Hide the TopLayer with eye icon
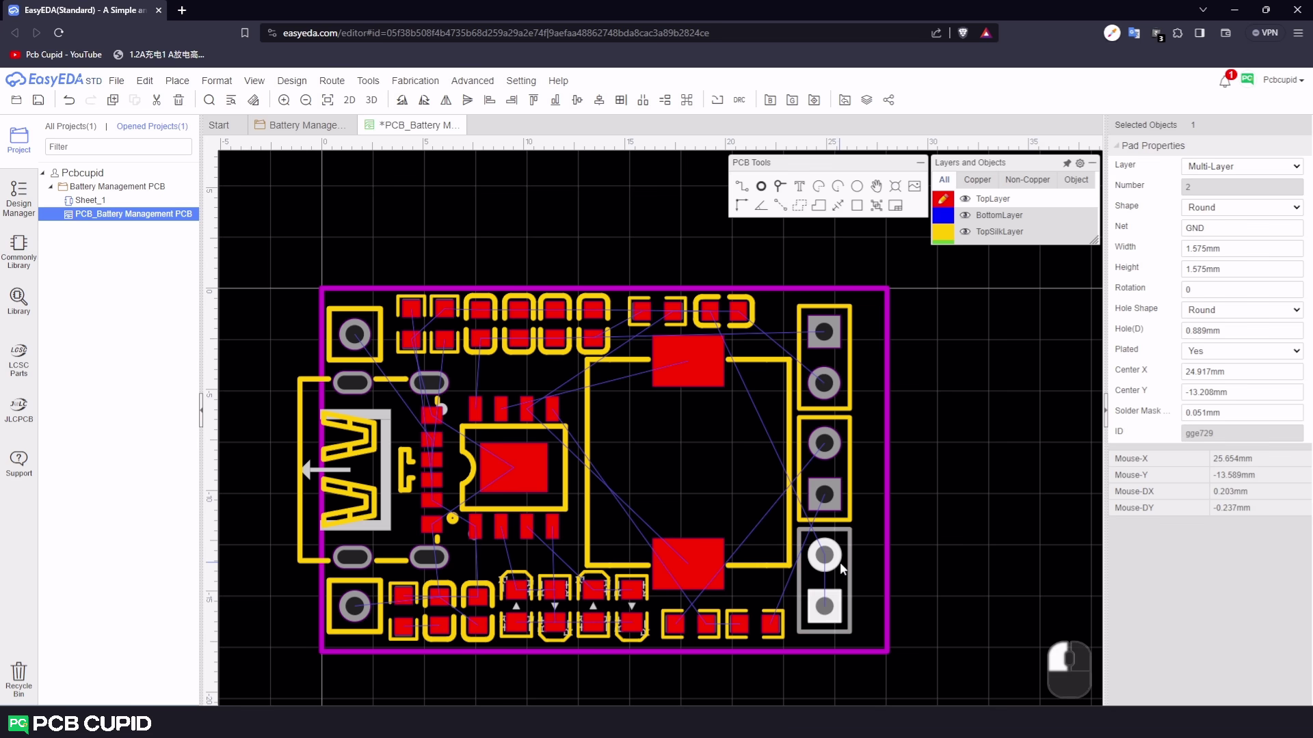The image size is (1313, 738). tap(965, 199)
